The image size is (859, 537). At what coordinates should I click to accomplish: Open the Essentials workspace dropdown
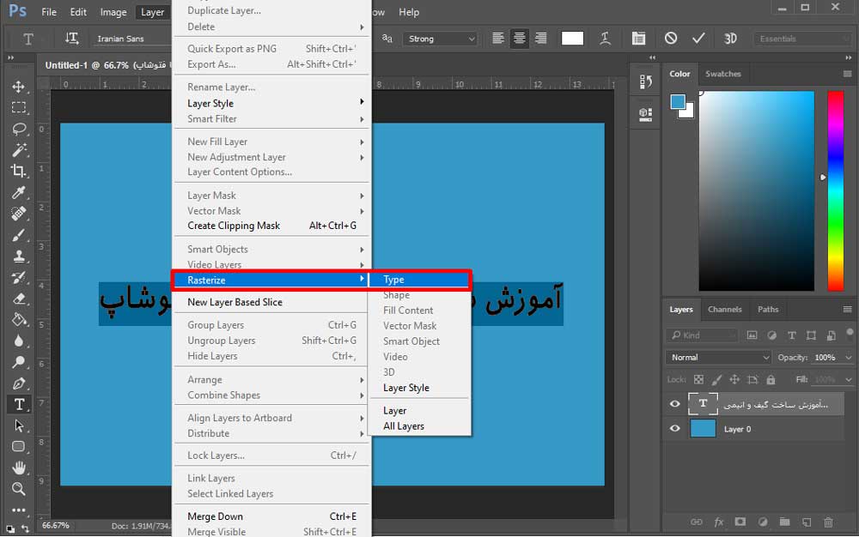(x=803, y=39)
